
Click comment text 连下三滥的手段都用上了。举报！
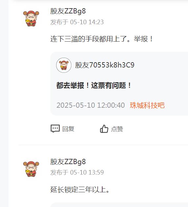[x=102, y=39]
